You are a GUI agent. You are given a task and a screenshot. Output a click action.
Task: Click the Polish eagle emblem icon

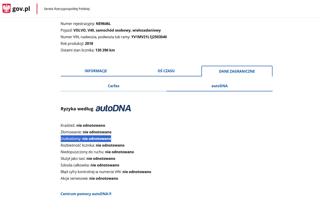[x=6, y=9]
